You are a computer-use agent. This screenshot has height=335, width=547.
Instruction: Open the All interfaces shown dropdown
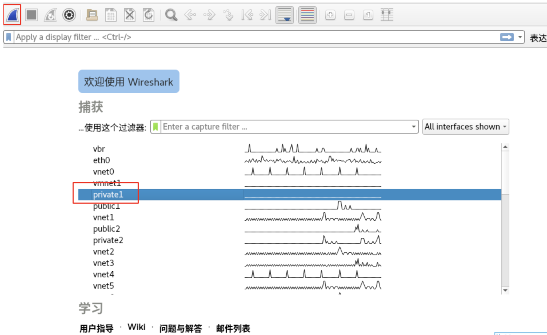pyautogui.click(x=466, y=126)
